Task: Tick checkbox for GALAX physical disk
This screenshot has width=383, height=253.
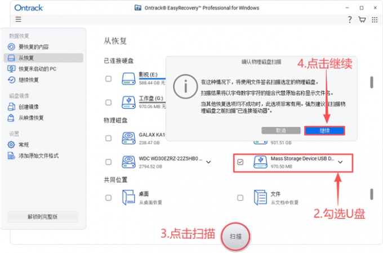Action: point(109,139)
